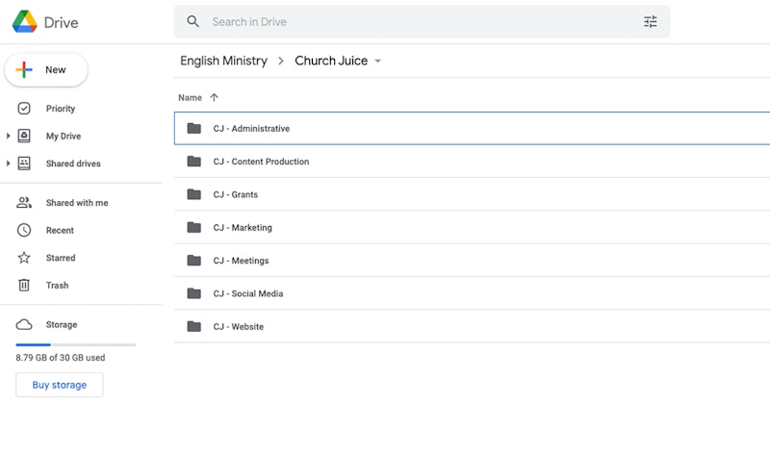Open the Trash
The image size is (770, 455).
(57, 285)
